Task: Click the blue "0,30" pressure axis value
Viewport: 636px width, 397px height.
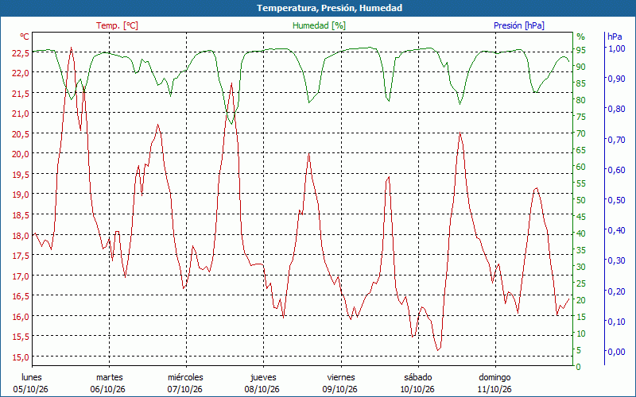Action: (617, 260)
